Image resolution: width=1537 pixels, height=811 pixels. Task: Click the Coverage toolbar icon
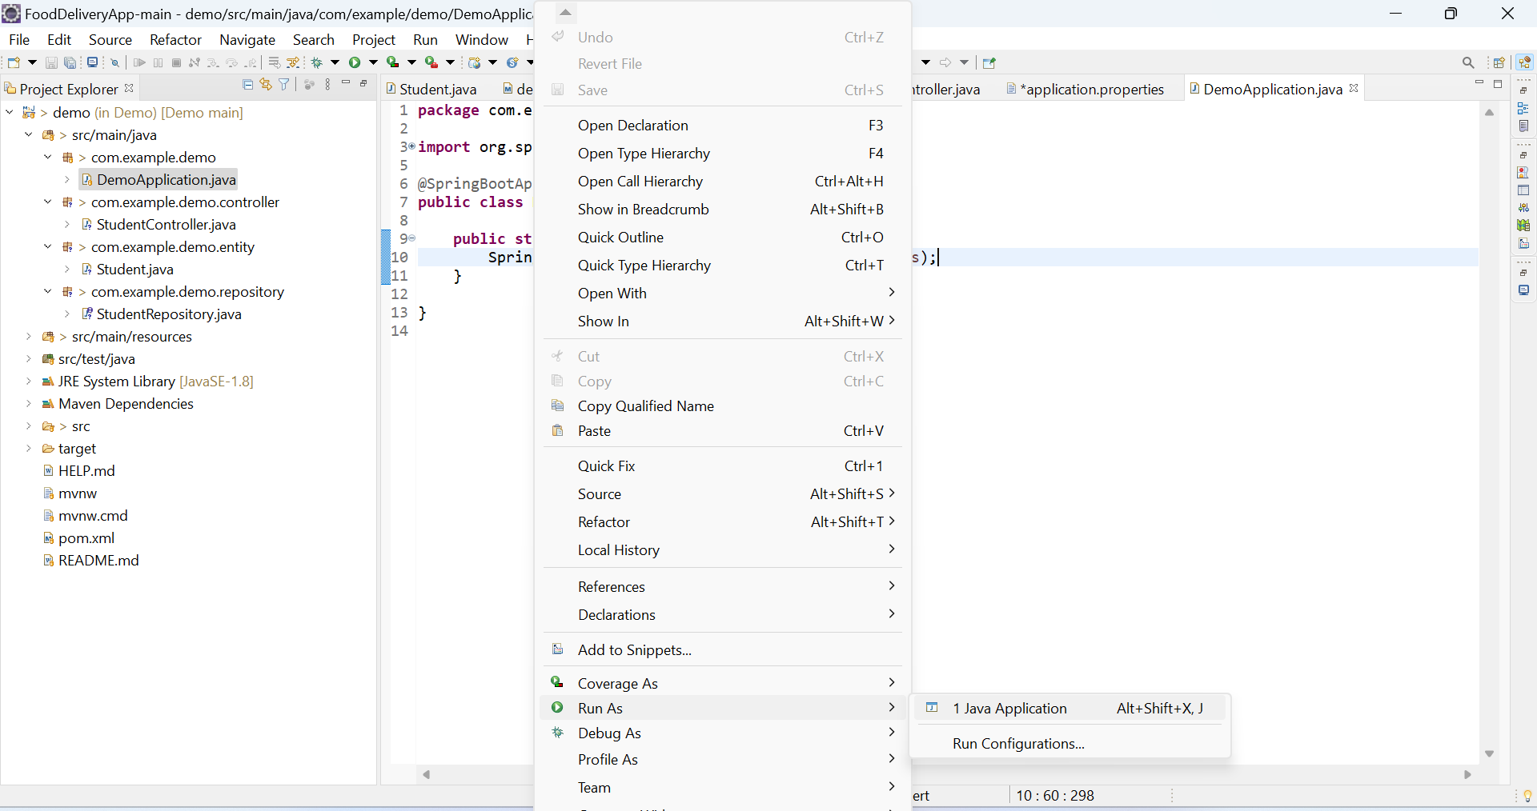pos(392,63)
